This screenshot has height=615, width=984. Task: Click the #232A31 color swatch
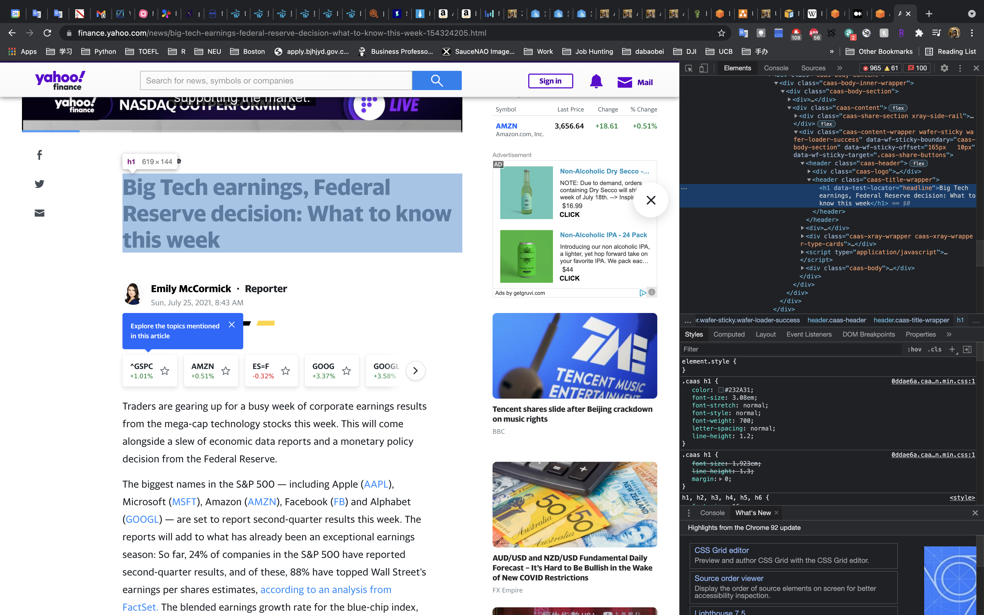(720, 390)
